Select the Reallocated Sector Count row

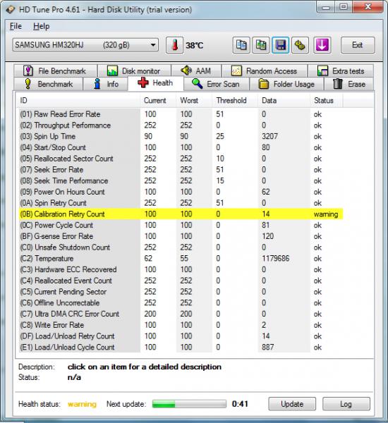click(x=181, y=159)
